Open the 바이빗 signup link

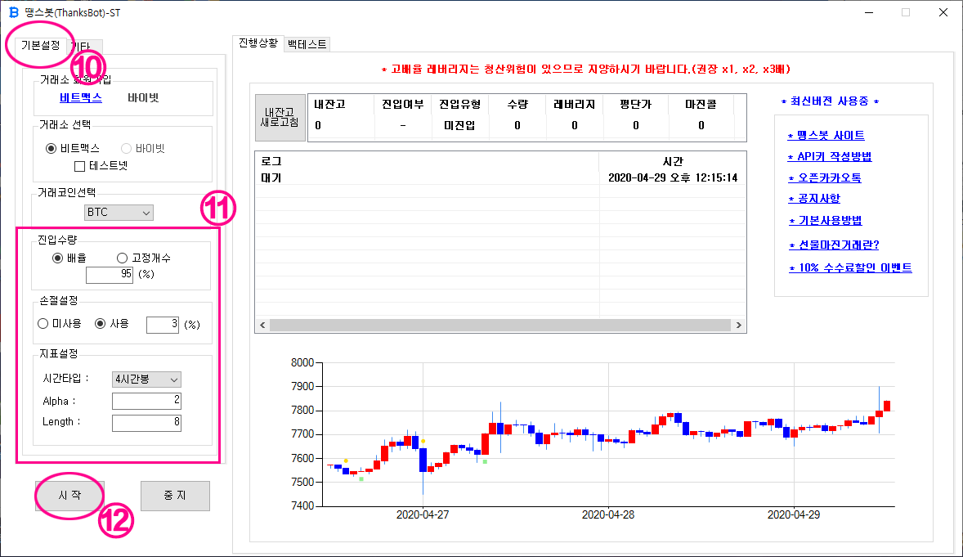(143, 98)
